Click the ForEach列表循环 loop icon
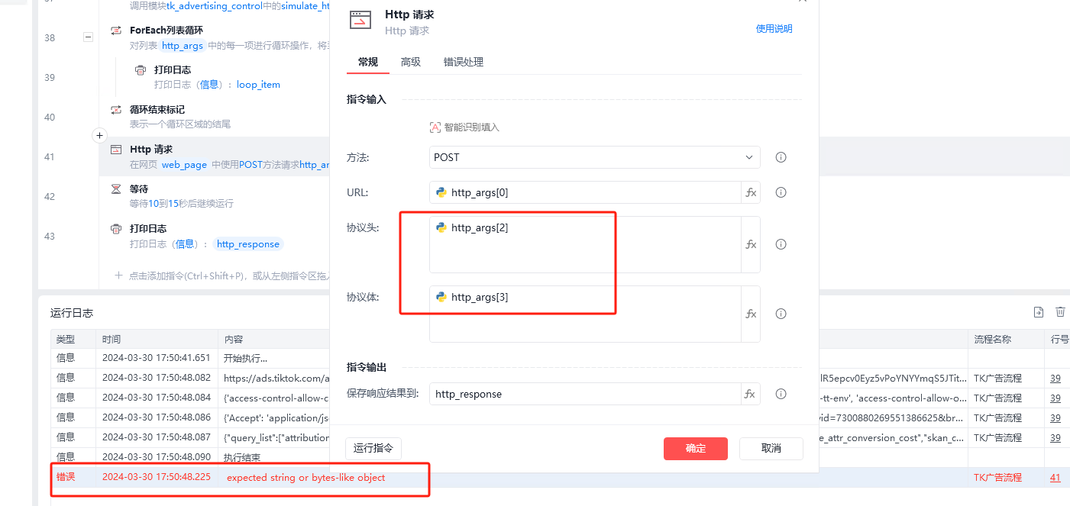 pos(116,31)
